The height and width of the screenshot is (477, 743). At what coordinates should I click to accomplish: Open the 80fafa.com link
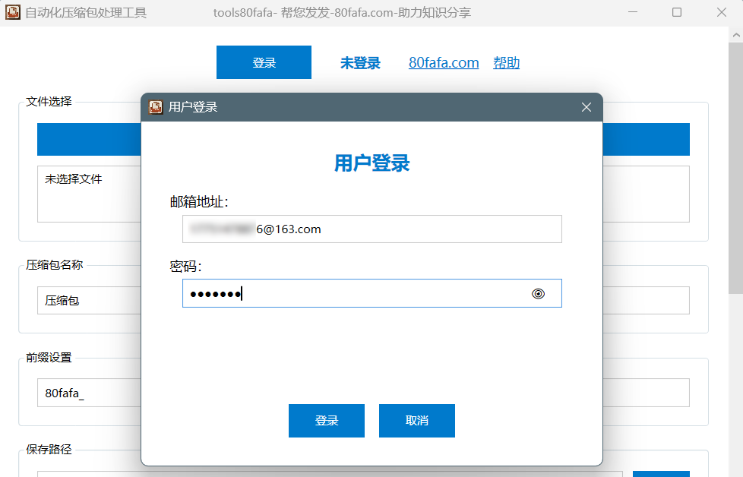[x=444, y=63]
